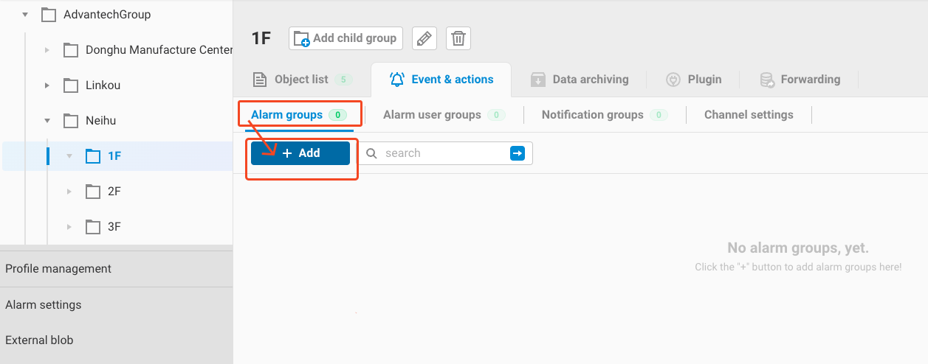Collapse the Neihu tree node

[x=47, y=121]
